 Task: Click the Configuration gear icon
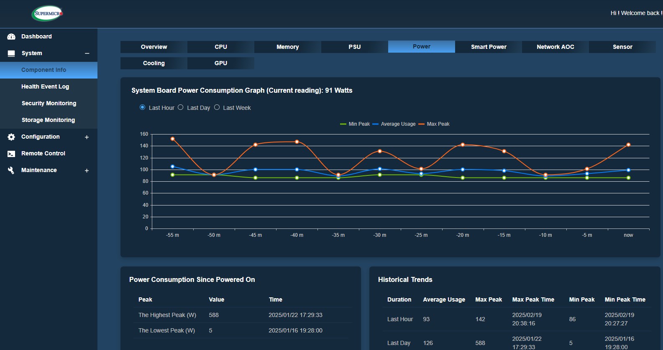[11, 137]
